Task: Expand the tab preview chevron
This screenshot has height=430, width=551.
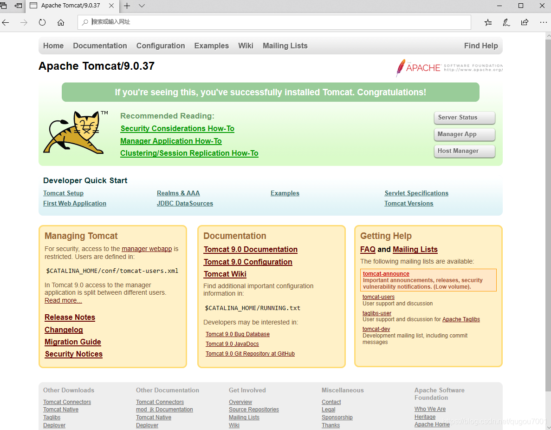Action: coord(142,6)
